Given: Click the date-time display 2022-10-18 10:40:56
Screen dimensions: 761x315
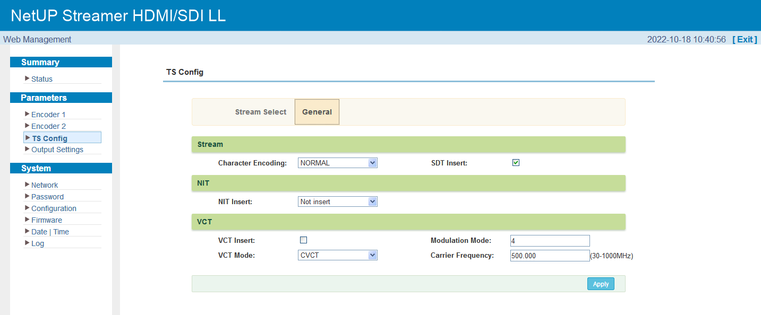Looking at the screenshot, I should (x=686, y=39).
